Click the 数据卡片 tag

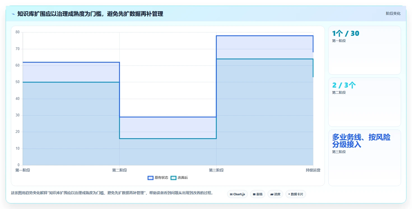pyautogui.click(x=295, y=194)
